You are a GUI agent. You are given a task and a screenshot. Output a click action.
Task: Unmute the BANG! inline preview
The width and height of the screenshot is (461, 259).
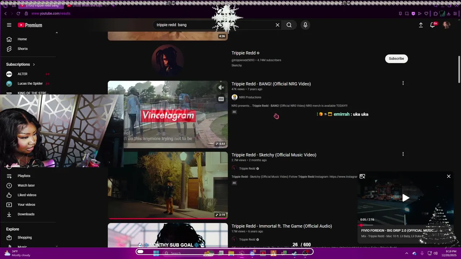click(x=221, y=87)
